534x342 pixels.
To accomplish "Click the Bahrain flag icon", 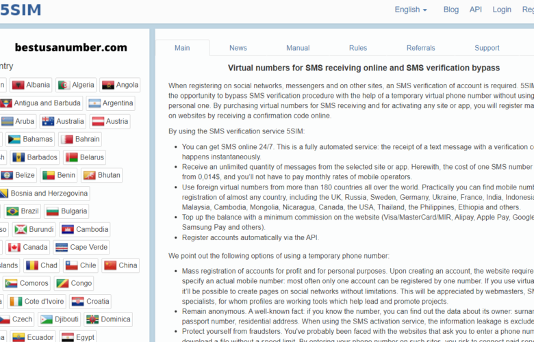I will (x=67, y=139).
